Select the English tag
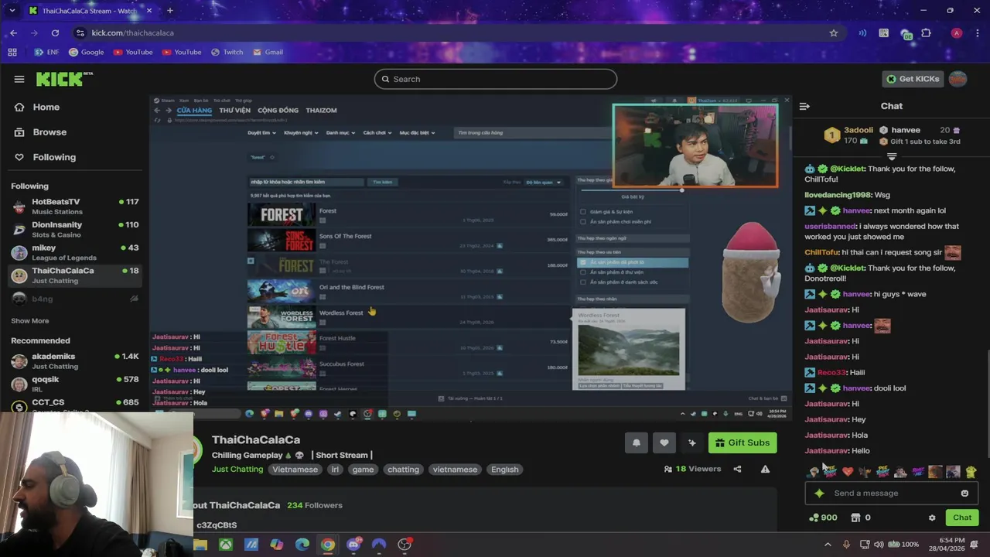The image size is (990, 557). pyautogui.click(x=504, y=469)
